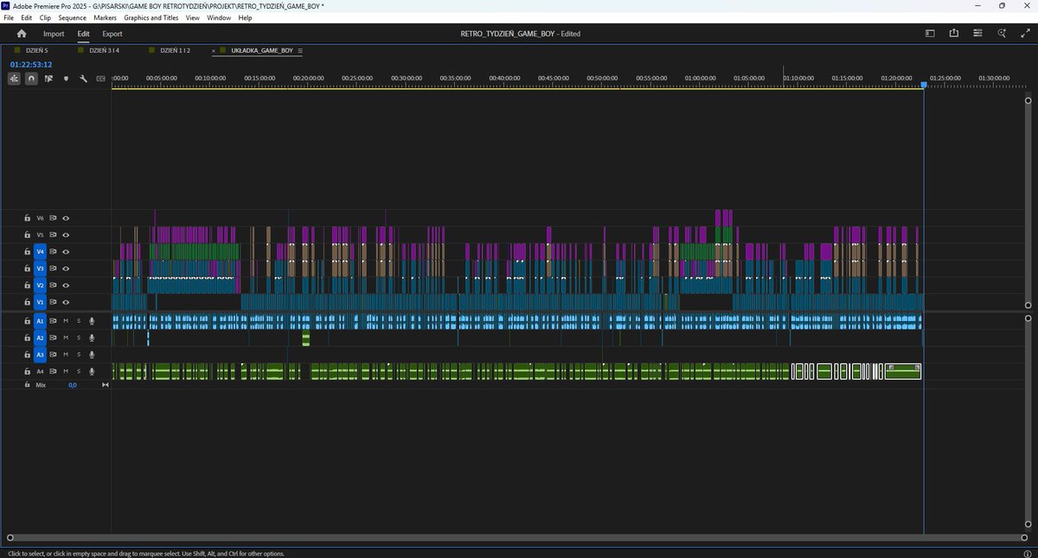Open the Import workspace tab
The height and width of the screenshot is (558, 1038).
coord(54,34)
